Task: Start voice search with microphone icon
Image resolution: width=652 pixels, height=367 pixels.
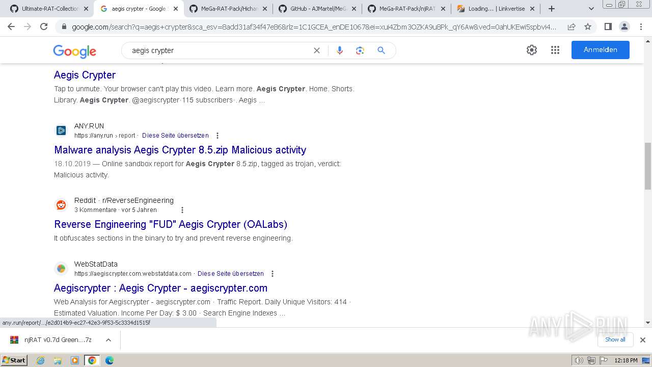Action: click(340, 50)
